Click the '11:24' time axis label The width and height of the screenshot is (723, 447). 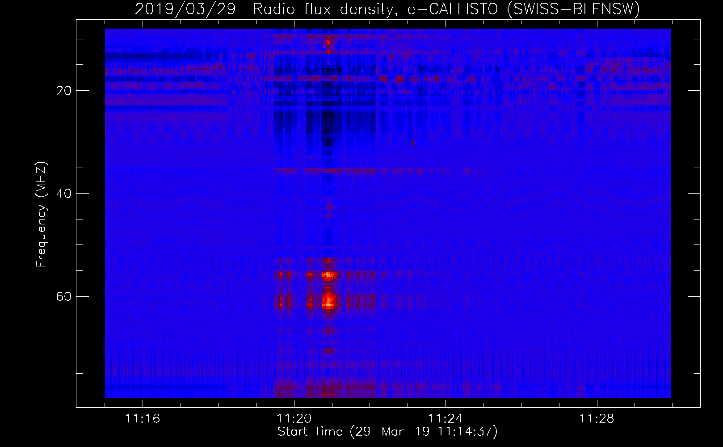tap(445, 419)
